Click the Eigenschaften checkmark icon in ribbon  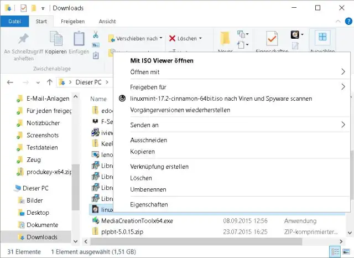[x=272, y=38]
